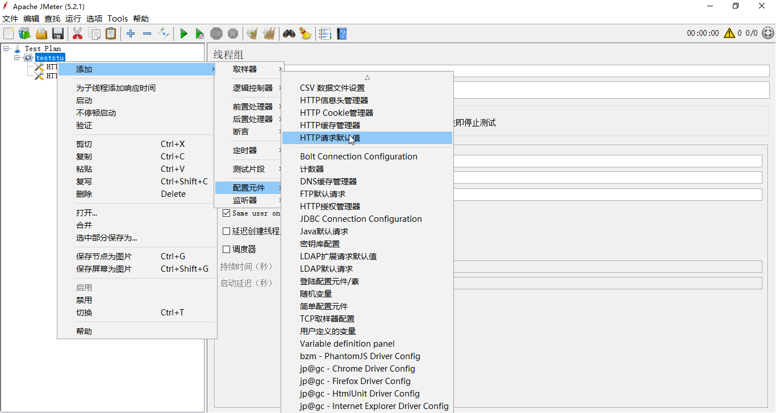Click the scissors Cut toolbar icon
Viewport: 776px width, 413px height.
pyautogui.click(x=78, y=33)
